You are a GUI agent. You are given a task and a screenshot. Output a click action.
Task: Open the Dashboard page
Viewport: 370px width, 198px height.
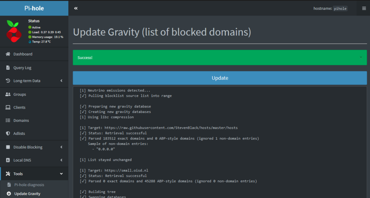point(34,54)
